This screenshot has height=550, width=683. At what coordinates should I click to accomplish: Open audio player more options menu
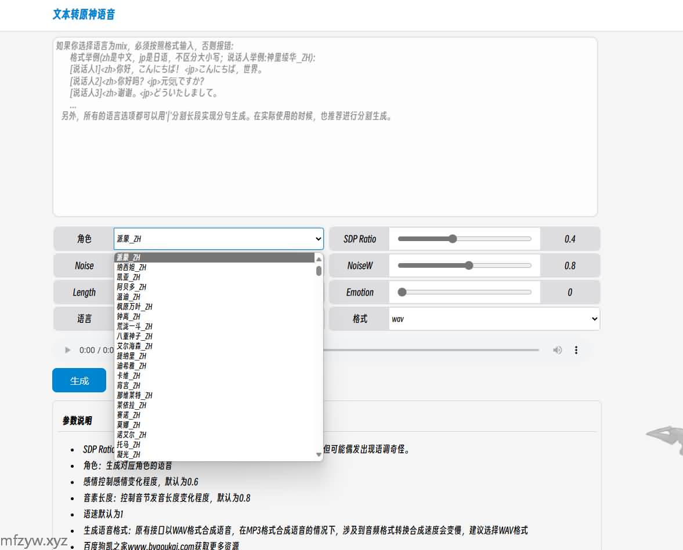point(576,350)
